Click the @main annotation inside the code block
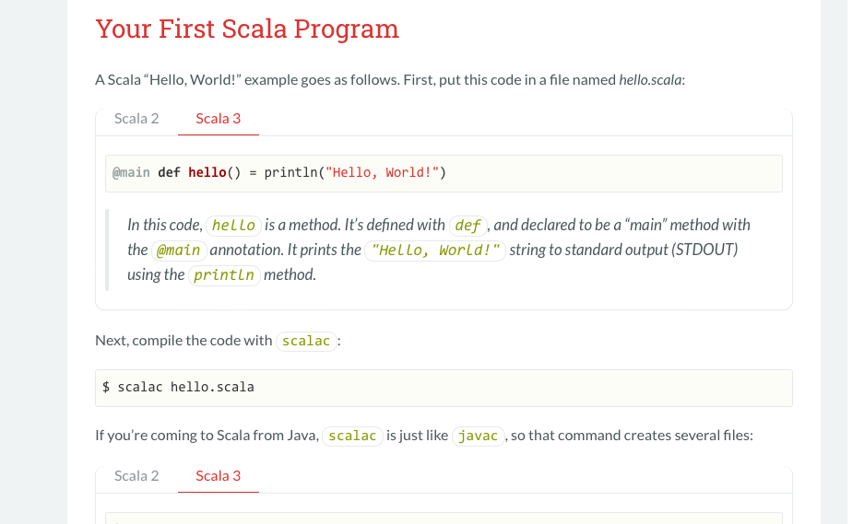864x524 pixels. point(131,172)
